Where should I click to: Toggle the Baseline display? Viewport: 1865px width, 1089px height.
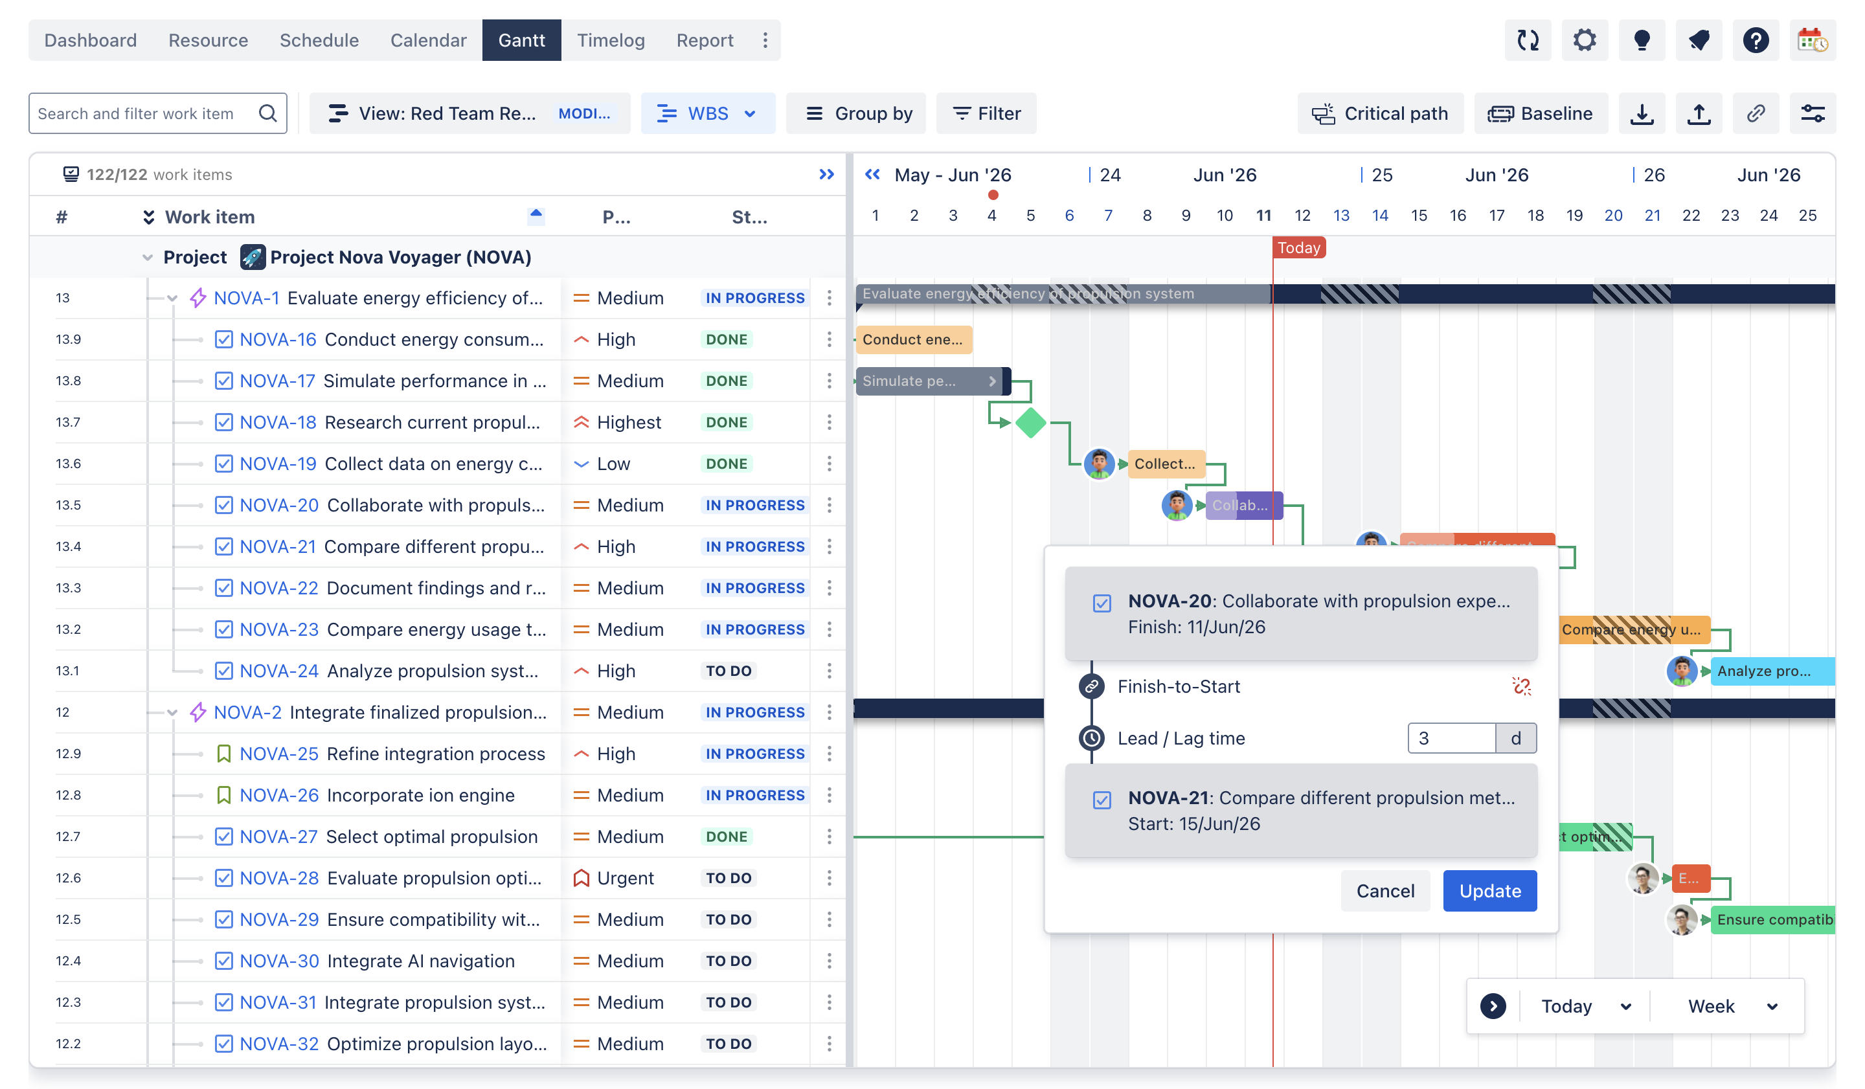[1540, 113]
